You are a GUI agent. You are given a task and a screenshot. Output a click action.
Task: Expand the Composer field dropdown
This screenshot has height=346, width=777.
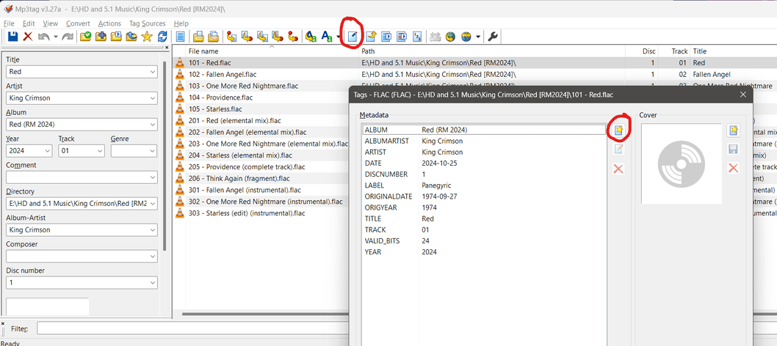(x=152, y=257)
